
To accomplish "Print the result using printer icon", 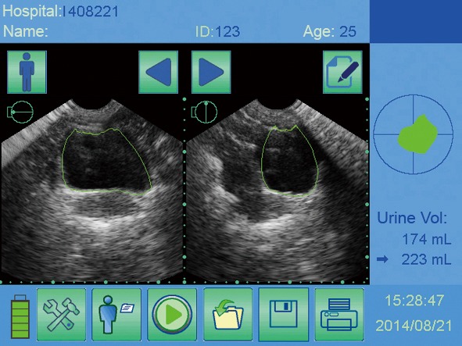I will (x=339, y=315).
